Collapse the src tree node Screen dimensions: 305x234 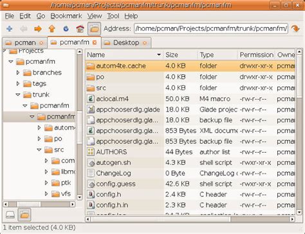39,150
